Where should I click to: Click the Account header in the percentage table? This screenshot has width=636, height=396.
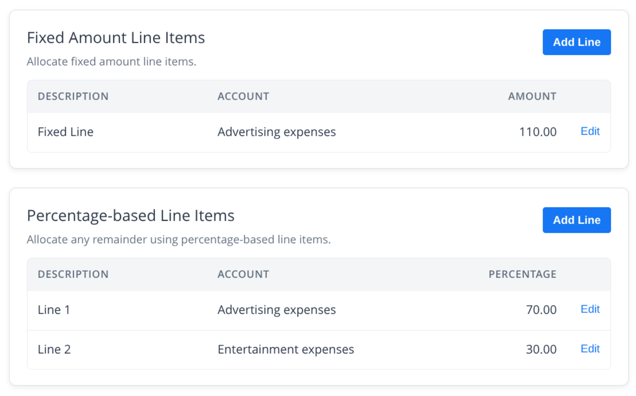(243, 274)
